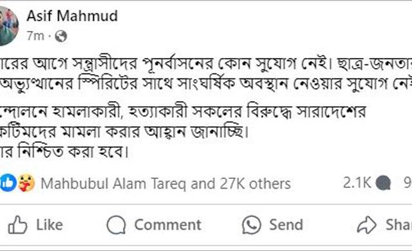Click the curved arrow Share icon
Screen dimensions: 412x251
pos(366,225)
